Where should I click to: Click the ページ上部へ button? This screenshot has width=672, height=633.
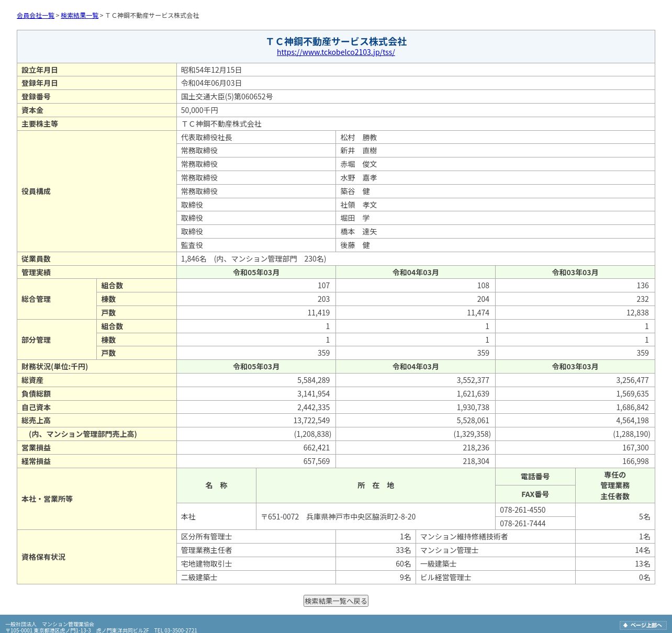coord(643,625)
